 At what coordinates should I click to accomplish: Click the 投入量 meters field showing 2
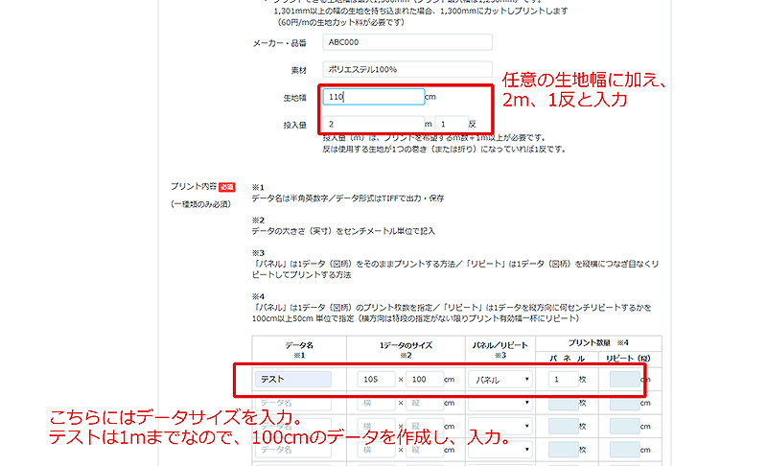pos(374,124)
